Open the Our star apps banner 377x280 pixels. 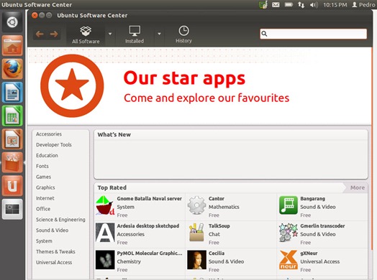point(199,86)
